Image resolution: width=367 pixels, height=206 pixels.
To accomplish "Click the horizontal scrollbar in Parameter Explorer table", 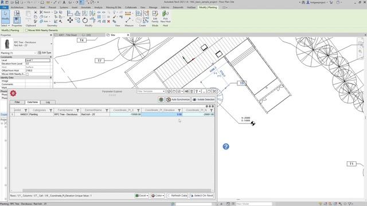I will 117,191.
